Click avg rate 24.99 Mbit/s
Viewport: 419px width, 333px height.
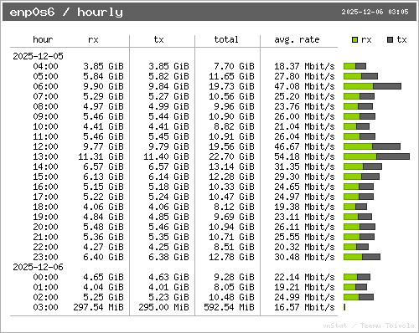[x=304, y=297]
